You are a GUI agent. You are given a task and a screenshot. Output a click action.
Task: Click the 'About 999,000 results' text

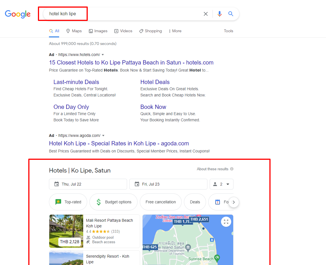pyautogui.click(x=83, y=44)
